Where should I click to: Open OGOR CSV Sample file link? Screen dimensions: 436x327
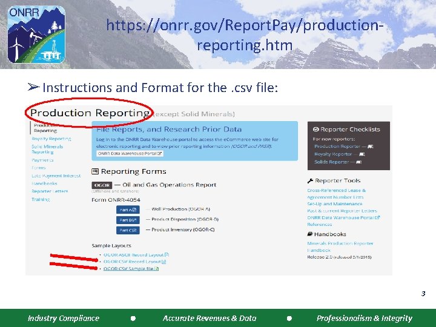click(x=131, y=269)
